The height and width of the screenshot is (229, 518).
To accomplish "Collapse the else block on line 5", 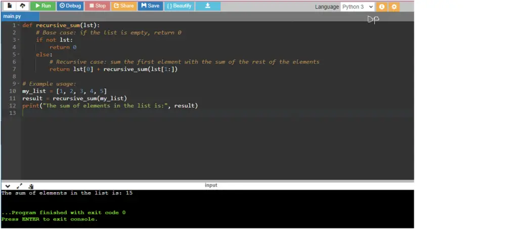I will click(19, 55).
